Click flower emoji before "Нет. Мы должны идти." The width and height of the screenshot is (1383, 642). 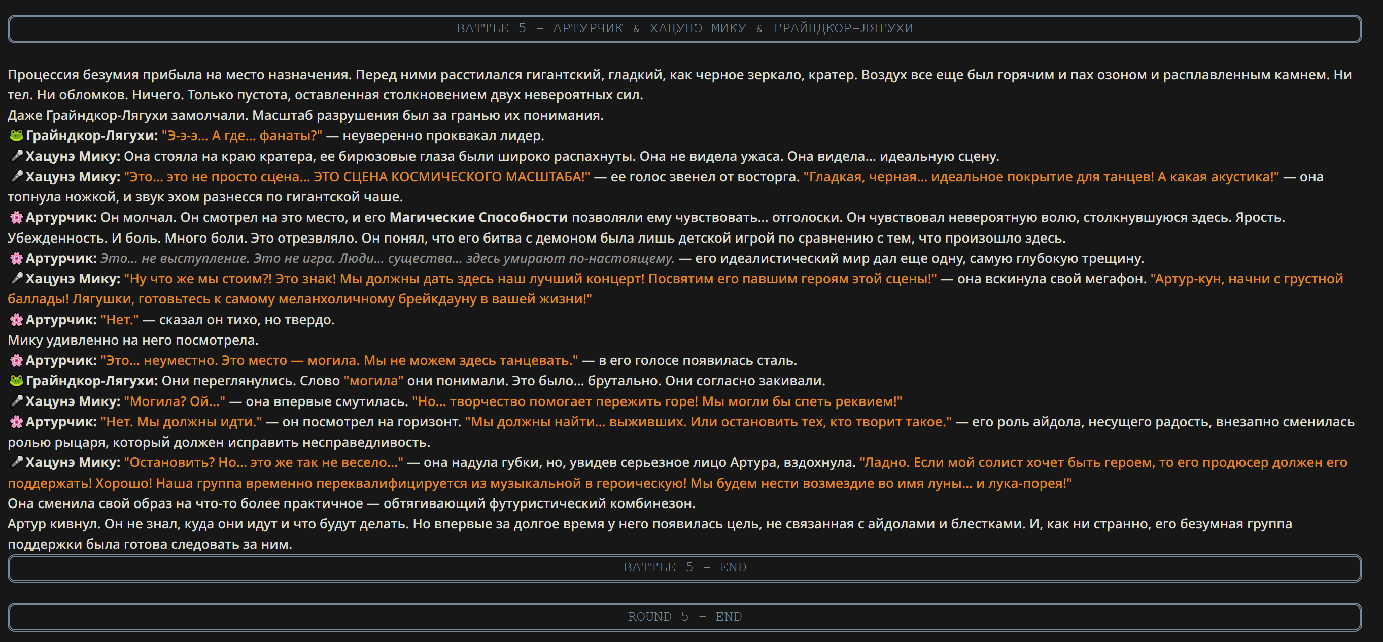pyautogui.click(x=17, y=422)
